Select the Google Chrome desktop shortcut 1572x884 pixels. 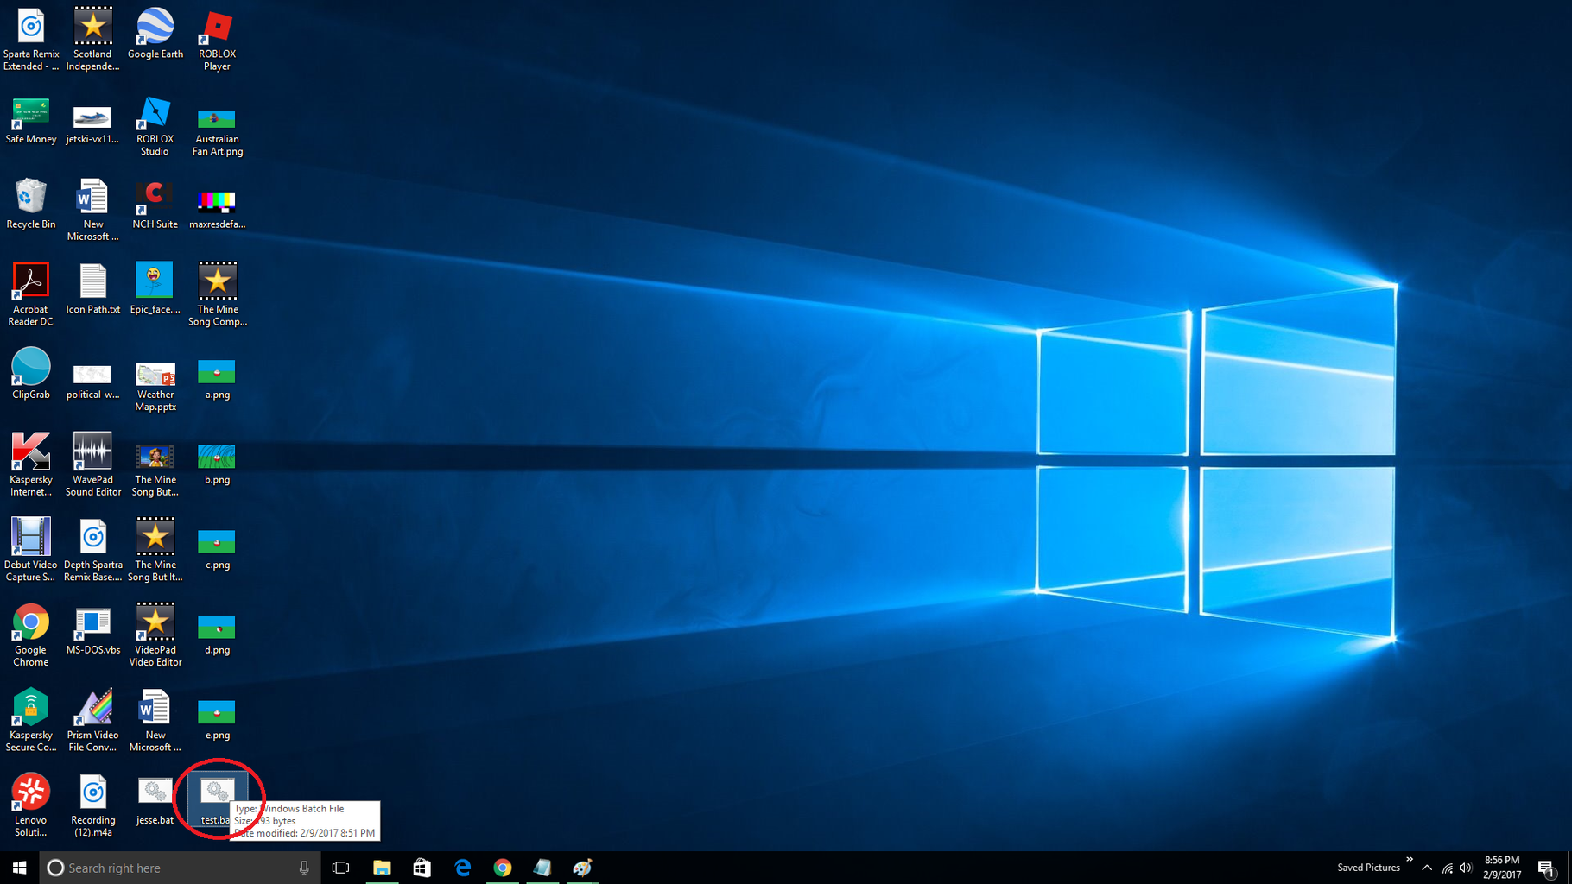(x=31, y=635)
